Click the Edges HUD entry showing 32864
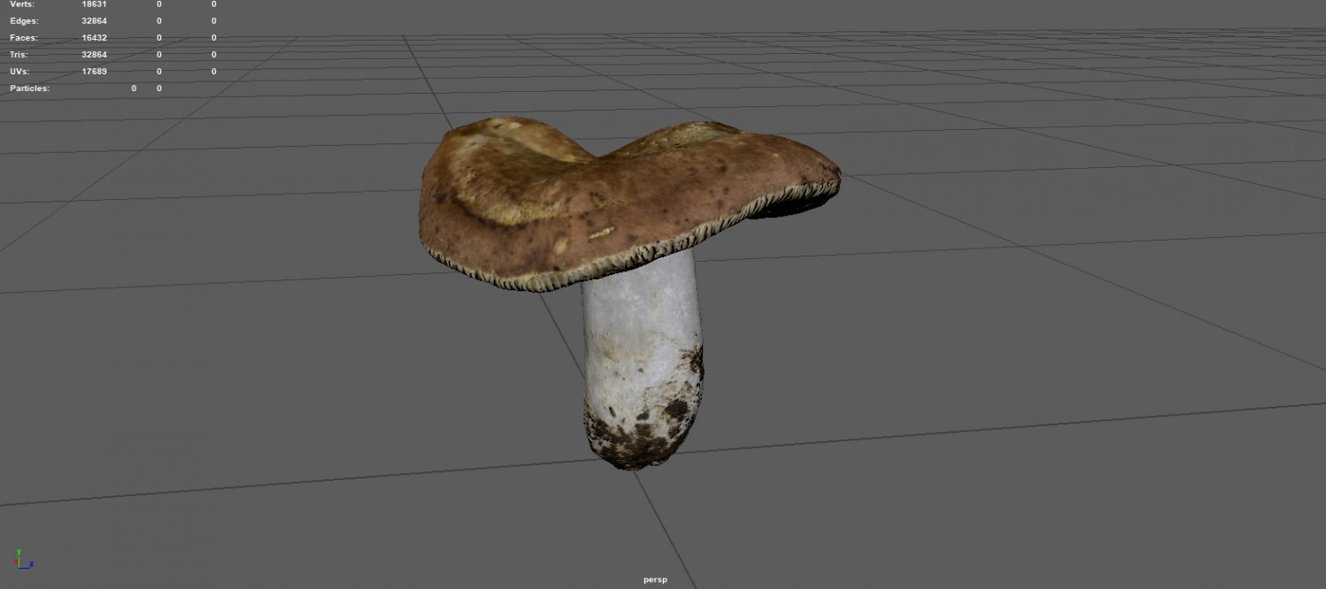The width and height of the screenshot is (1326, 589). click(x=95, y=20)
